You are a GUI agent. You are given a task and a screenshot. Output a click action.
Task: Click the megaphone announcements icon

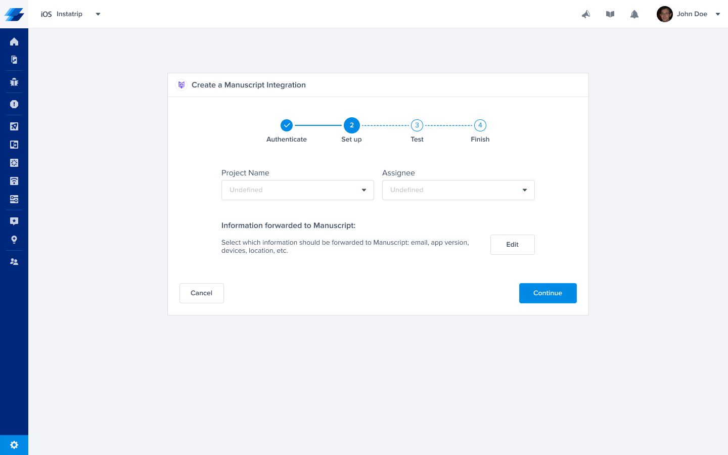(x=586, y=14)
